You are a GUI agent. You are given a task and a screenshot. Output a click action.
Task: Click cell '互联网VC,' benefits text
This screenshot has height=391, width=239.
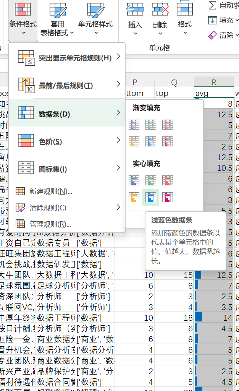[18, 307]
